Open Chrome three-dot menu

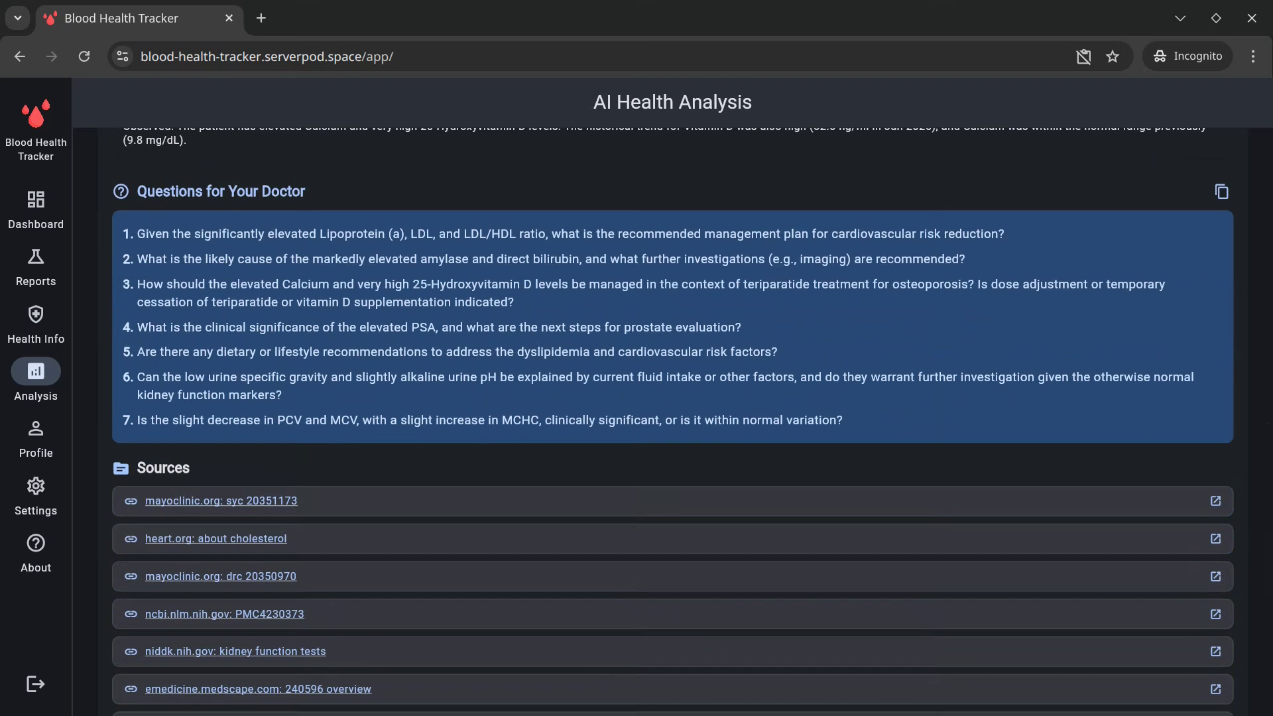click(1252, 56)
